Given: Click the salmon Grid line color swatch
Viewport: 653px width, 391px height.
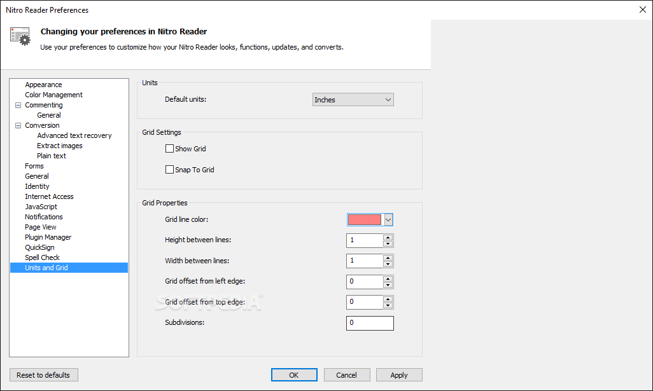Looking at the screenshot, I should click(365, 219).
